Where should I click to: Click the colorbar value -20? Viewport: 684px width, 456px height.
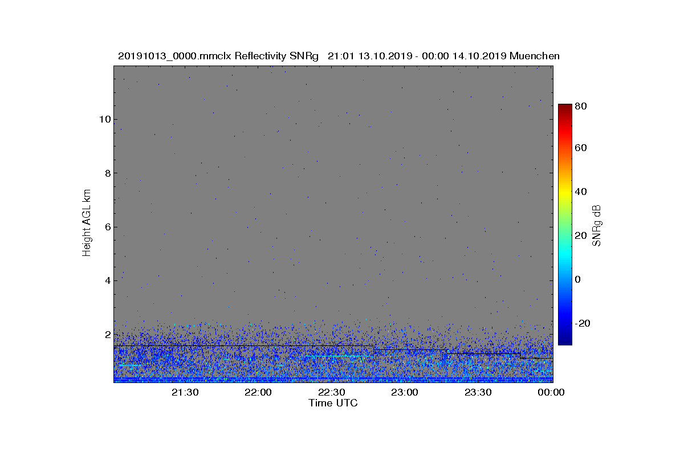tap(583, 323)
